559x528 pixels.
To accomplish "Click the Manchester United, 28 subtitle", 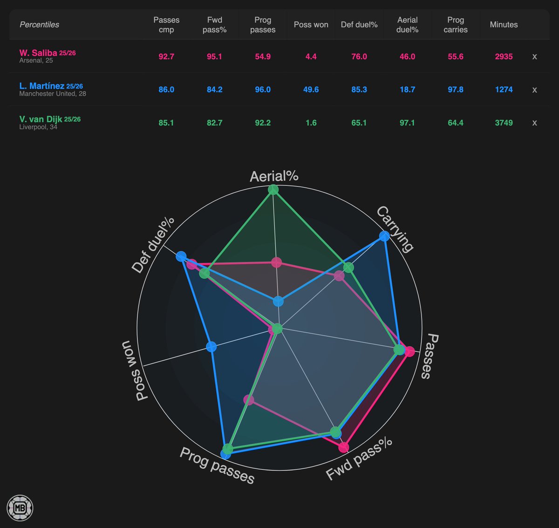I will pyautogui.click(x=53, y=94).
